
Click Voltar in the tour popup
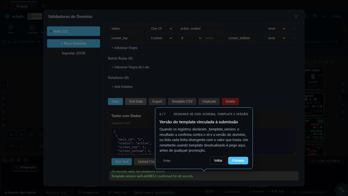click(218, 161)
